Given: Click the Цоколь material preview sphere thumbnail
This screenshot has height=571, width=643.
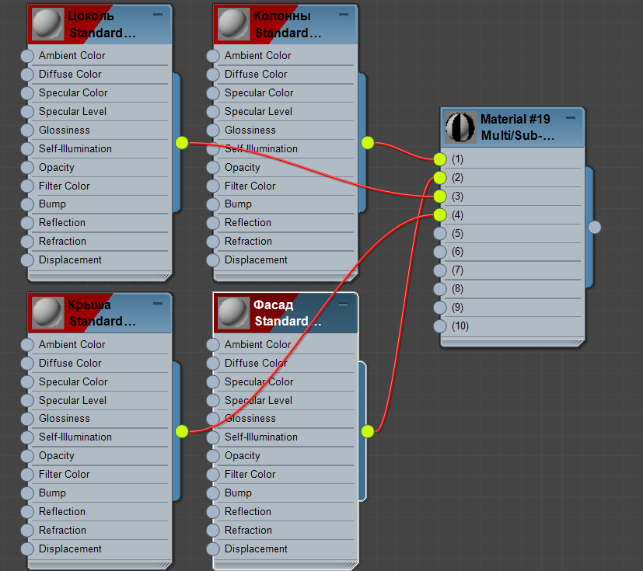Looking at the screenshot, I should [x=48, y=24].
